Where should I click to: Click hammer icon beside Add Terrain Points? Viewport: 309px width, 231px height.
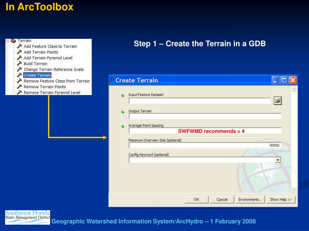point(19,52)
